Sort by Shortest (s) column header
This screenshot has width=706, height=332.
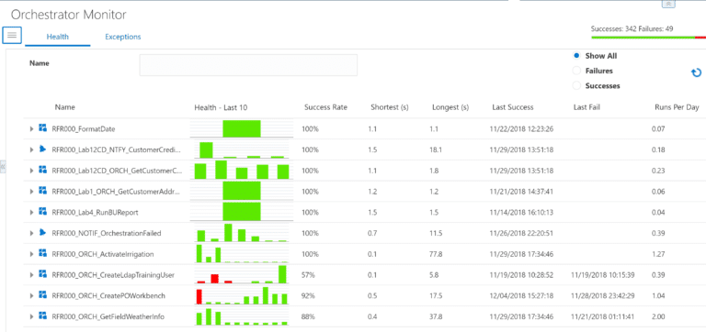click(390, 107)
